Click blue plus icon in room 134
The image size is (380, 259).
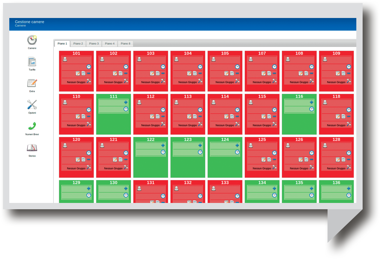[x=275, y=189]
